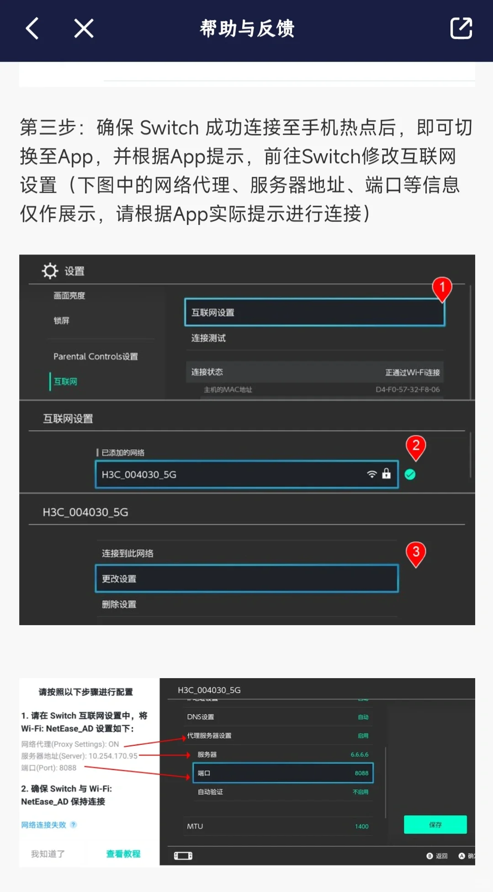Image resolution: width=493 pixels, height=892 pixels.
Task: Select network H3C_004030_5G in the added list
Action: point(247,474)
